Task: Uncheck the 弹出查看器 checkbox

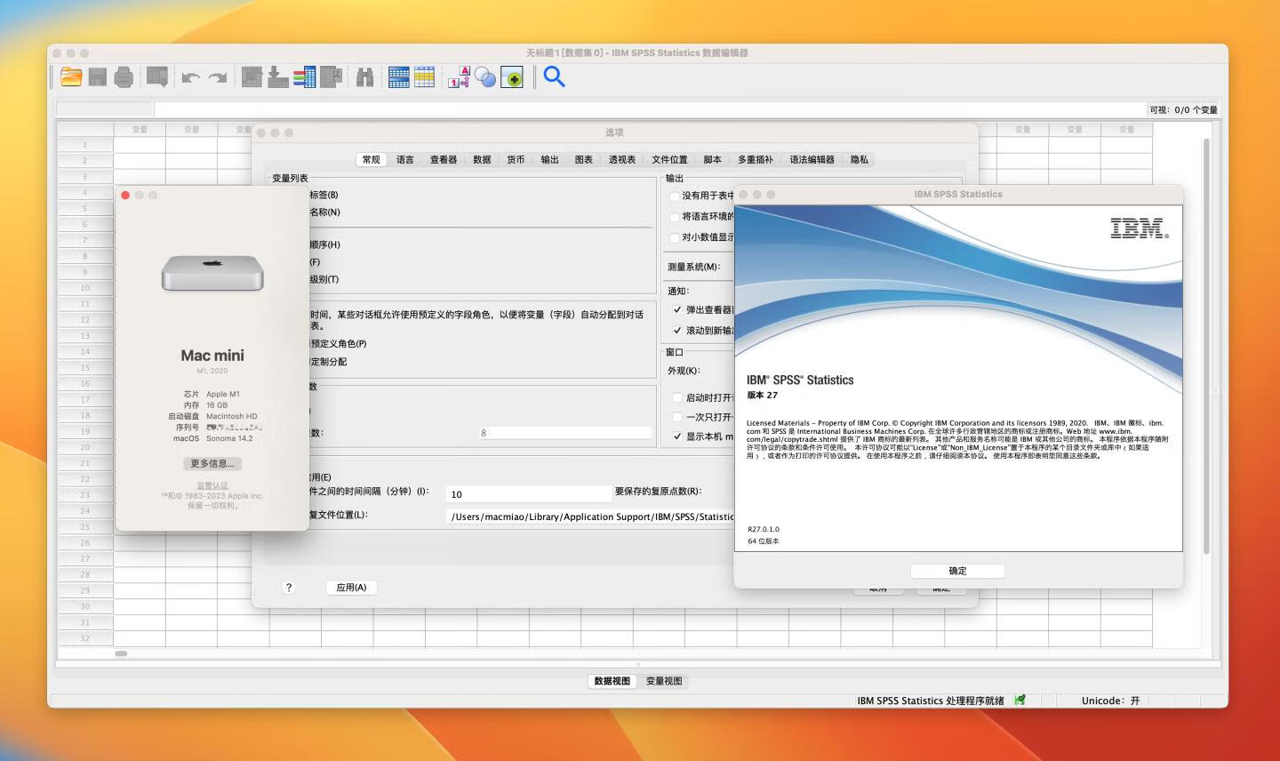Action: [x=677, y=309]
